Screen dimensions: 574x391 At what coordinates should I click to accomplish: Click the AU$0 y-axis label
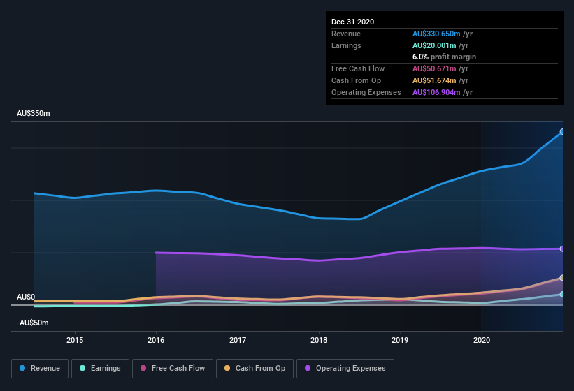click(26, 297)
